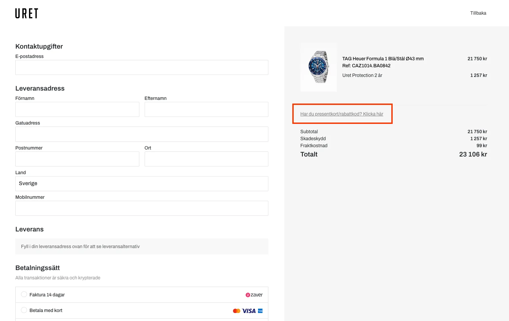This screenshot has height=321, width=509.
Task: Click the TAG Heuer Formula 1 product title
Action: [x=383, y=59]
